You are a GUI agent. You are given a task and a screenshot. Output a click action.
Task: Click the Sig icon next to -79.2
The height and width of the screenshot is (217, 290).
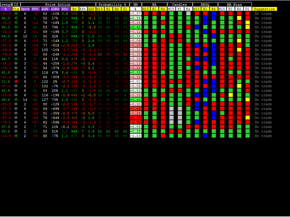coord(16,54)
